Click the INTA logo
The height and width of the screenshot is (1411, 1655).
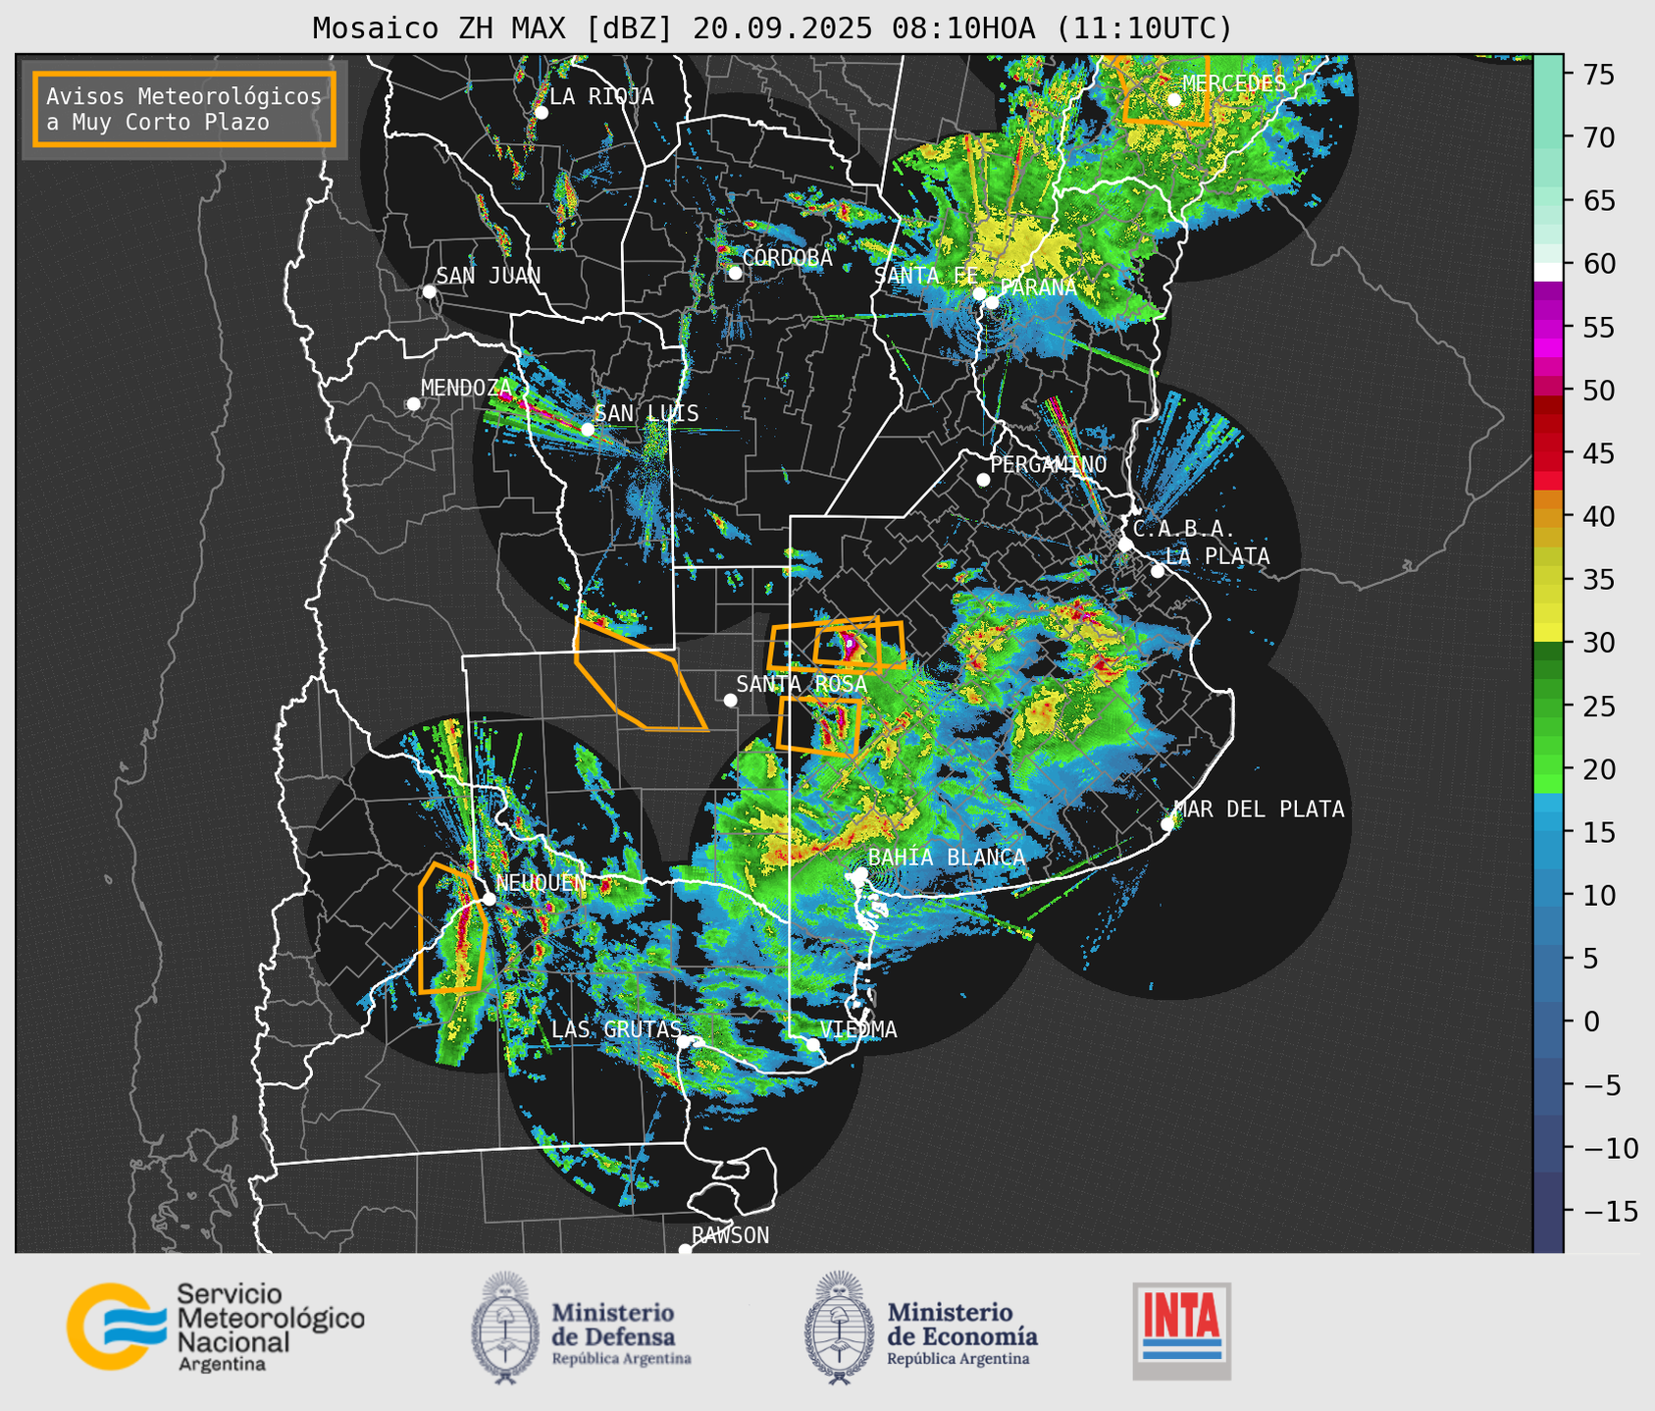[1181, 1331]
